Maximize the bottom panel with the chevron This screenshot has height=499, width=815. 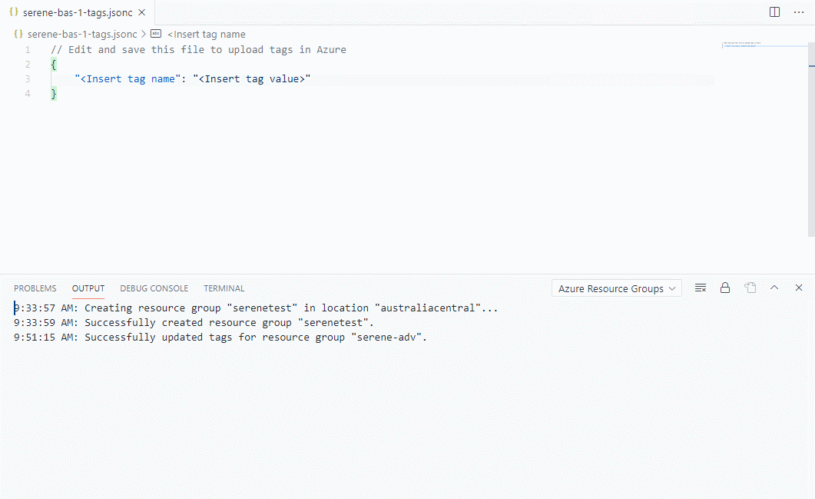point(774,288)
